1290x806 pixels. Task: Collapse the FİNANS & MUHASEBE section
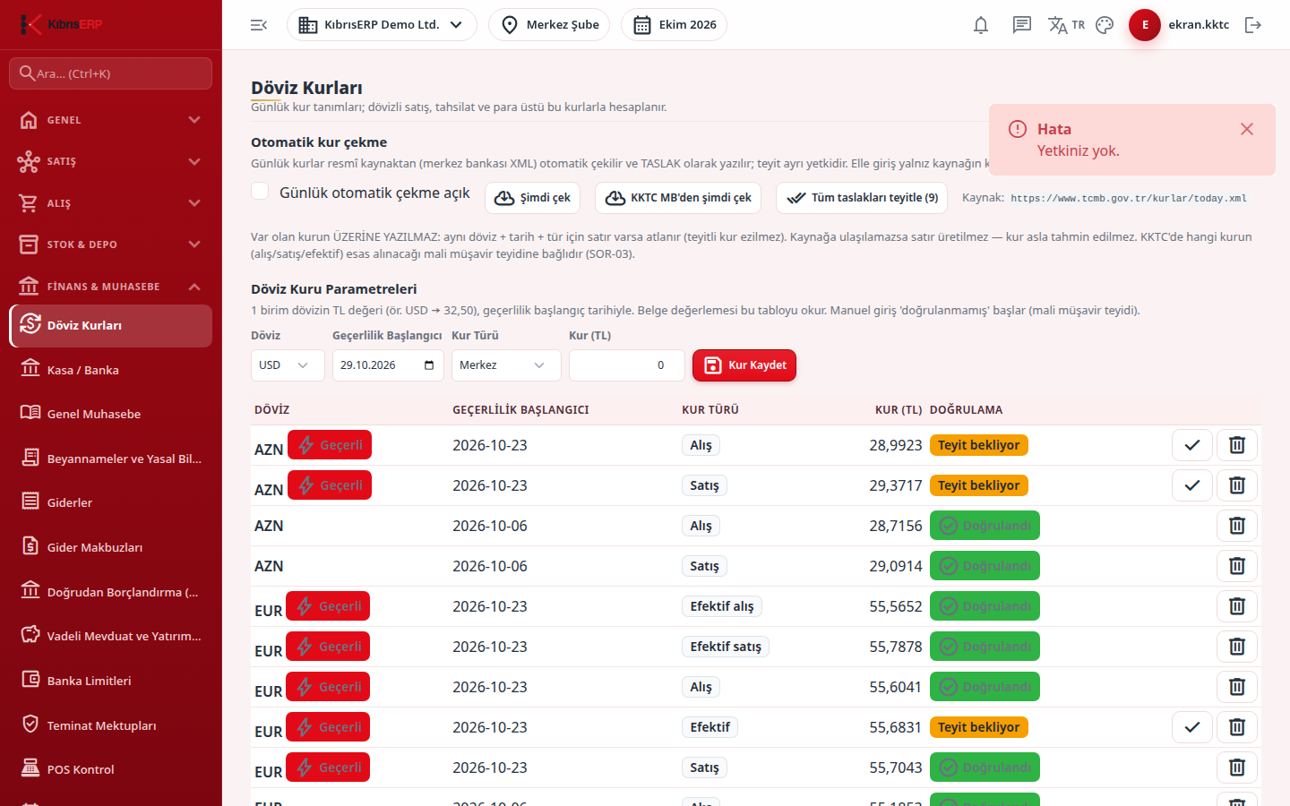(x=111, y=287)
